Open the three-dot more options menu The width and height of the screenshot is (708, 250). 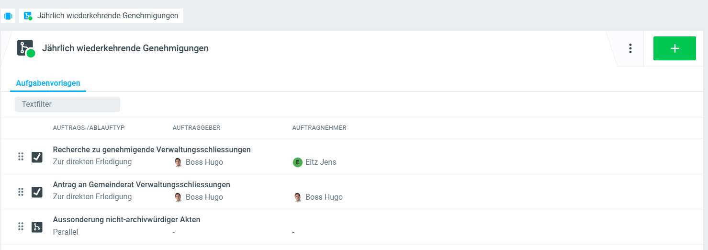tap(630, 48)
